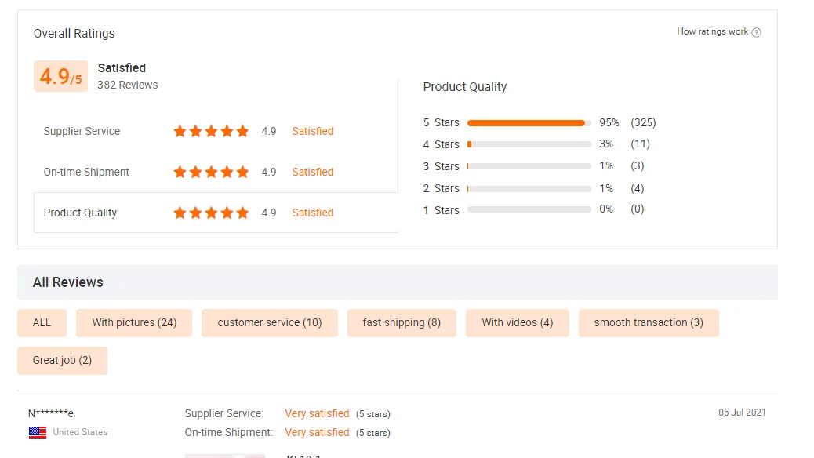
Task: Click the On-time Shipment star rating
Action: pos(211,172)
